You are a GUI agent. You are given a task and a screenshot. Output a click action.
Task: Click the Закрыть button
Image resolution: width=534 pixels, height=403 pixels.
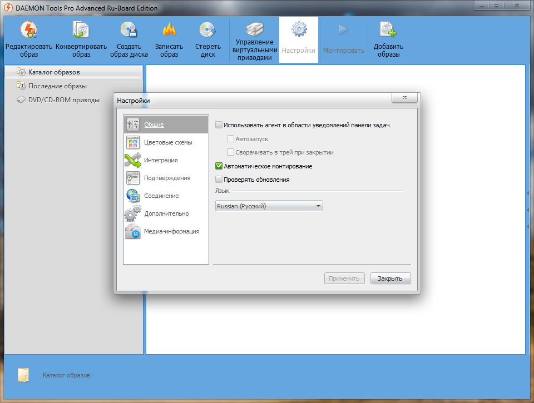click(x=390, y=278)
